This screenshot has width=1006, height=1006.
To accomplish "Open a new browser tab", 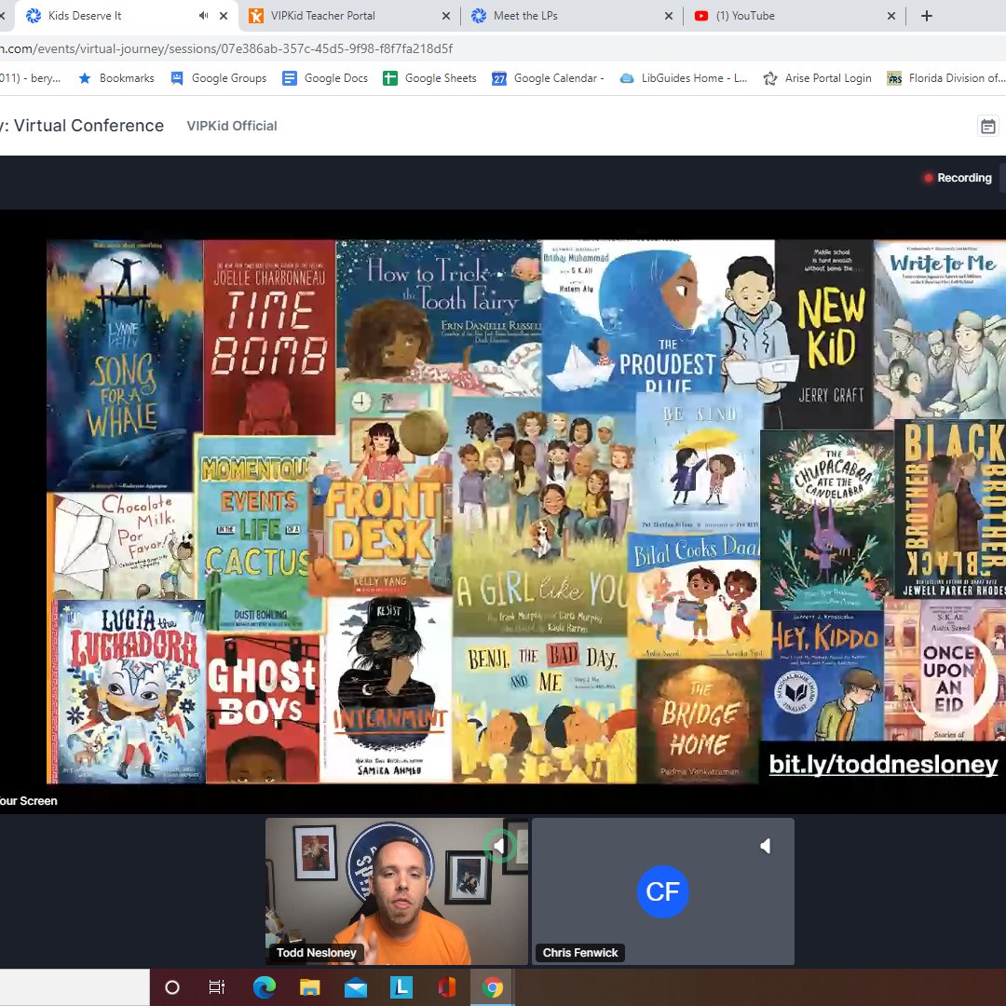I will [x=927, y=16].
